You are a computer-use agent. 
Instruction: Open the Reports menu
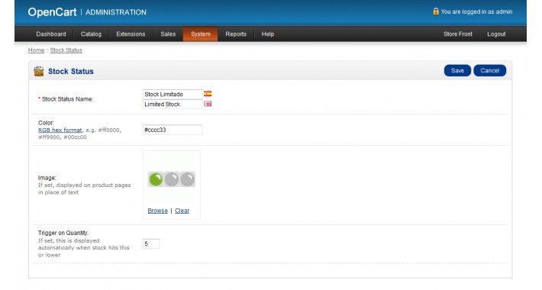(236, 34)
